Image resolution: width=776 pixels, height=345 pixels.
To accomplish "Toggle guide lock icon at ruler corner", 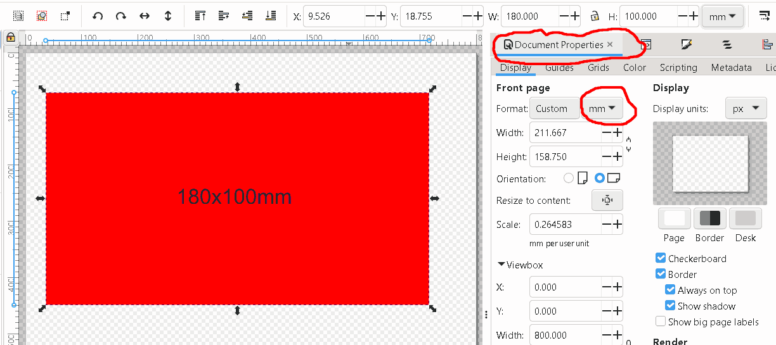I will [x=10, y=38].
